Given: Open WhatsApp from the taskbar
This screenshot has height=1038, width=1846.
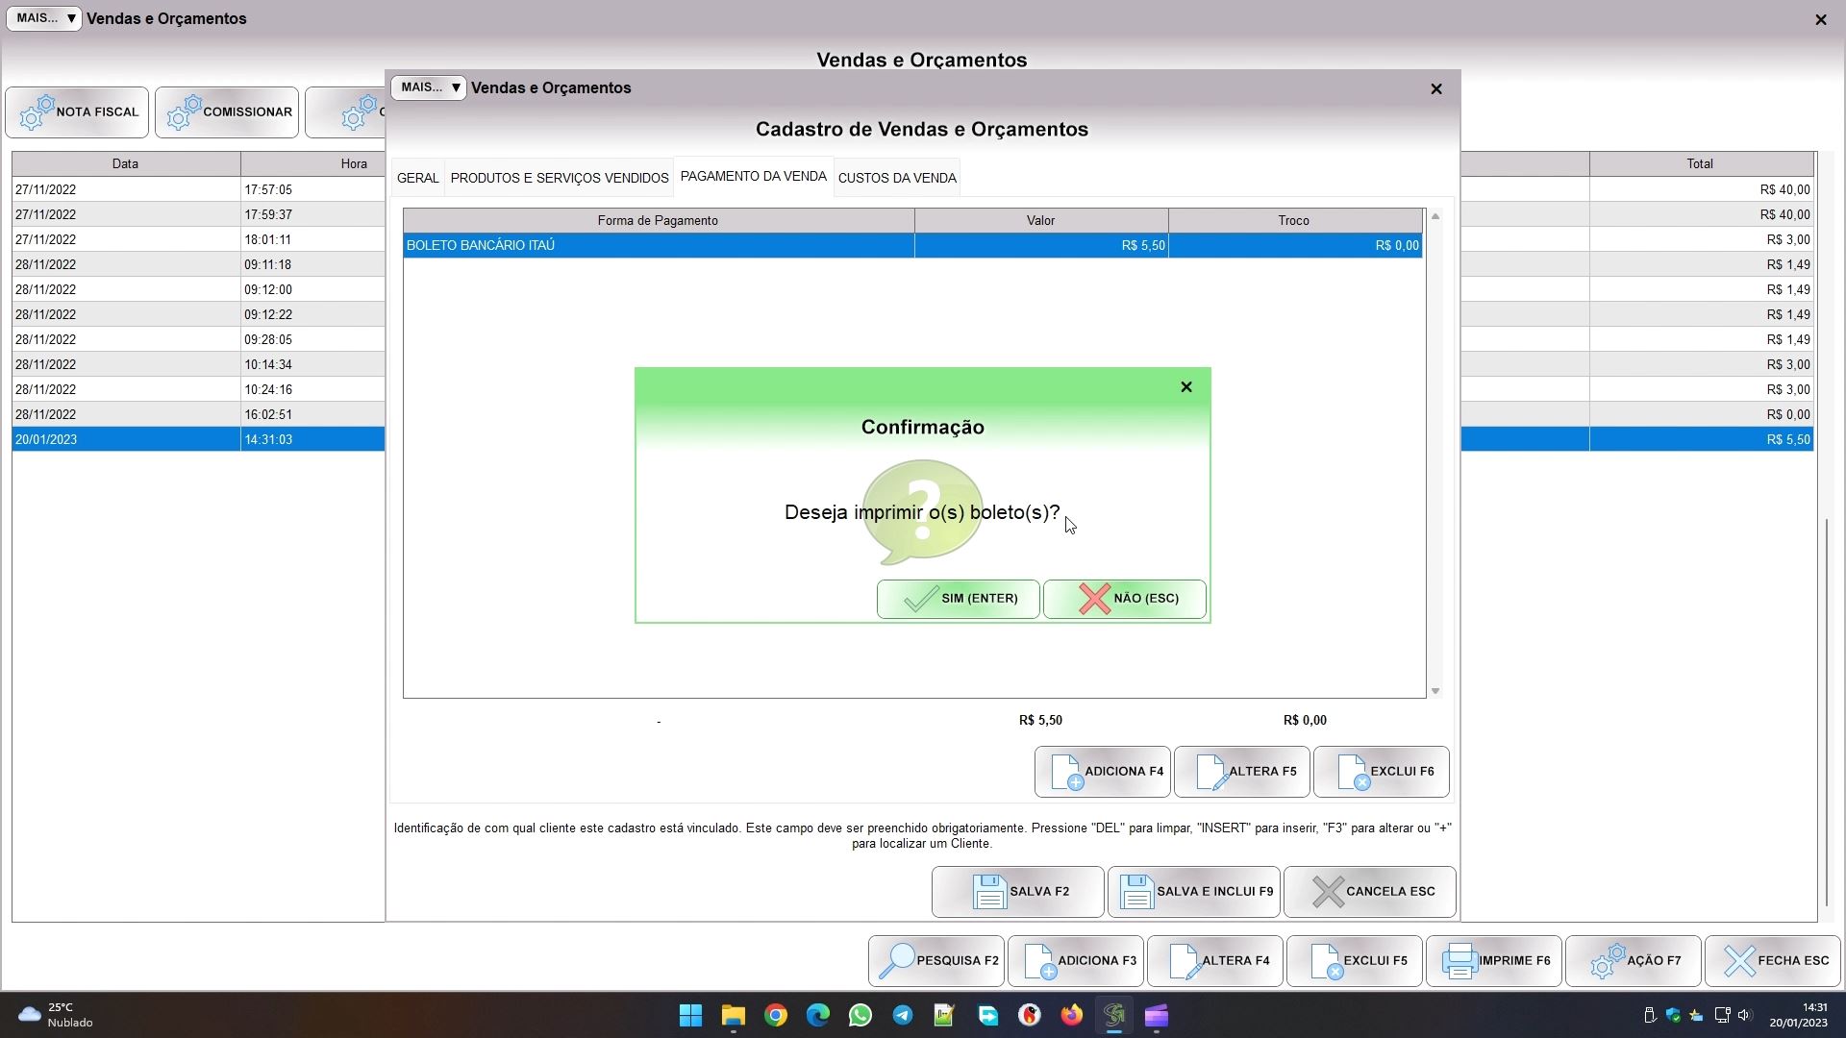Looking at the screenshot, I should coord(860,1016).
